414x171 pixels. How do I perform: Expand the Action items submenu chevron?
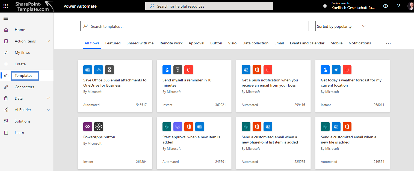click(48, 41)
